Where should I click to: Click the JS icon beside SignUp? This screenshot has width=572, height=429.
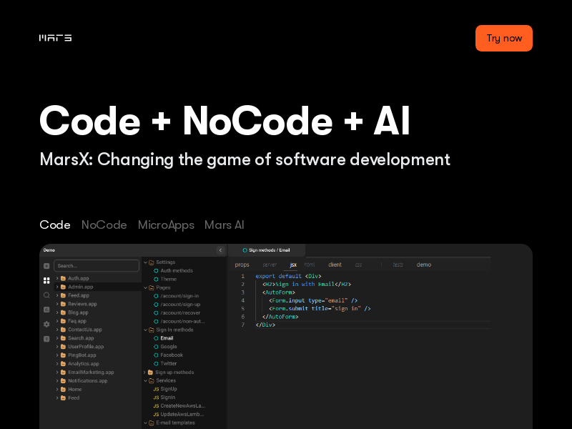coord(156,389)
